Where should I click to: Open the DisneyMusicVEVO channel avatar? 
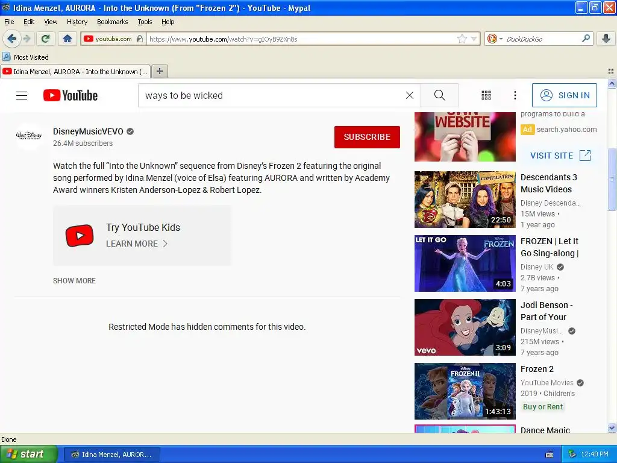pyautogui.click(x=29, y=136)
